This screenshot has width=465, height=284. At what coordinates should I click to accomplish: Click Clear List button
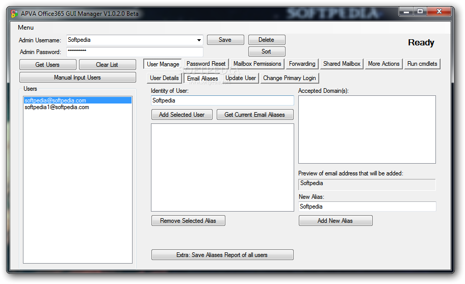click(108, 65)
